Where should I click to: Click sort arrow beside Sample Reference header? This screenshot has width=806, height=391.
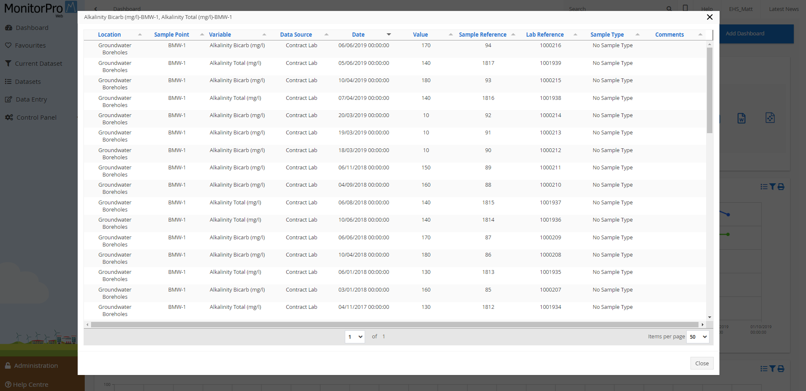pos(513,35)
